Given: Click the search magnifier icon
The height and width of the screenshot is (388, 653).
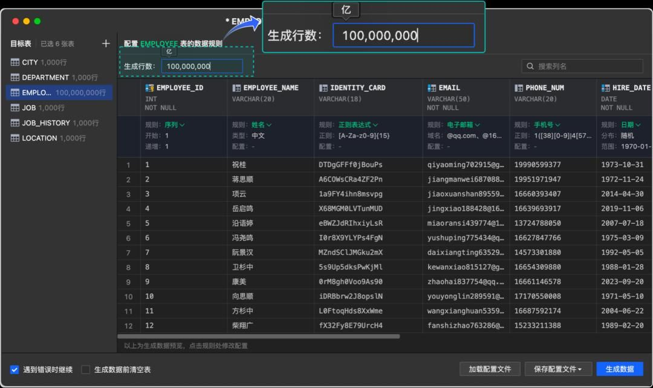Looking at the screenshot, I should point(530,66).
